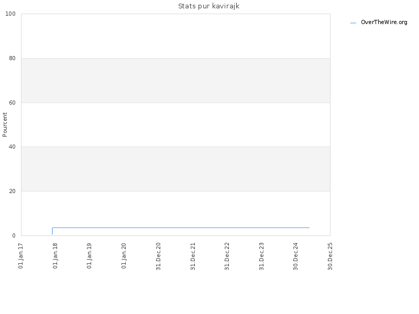Click the Pourcent axis label
419x314 pixels.
click(5, 125)
